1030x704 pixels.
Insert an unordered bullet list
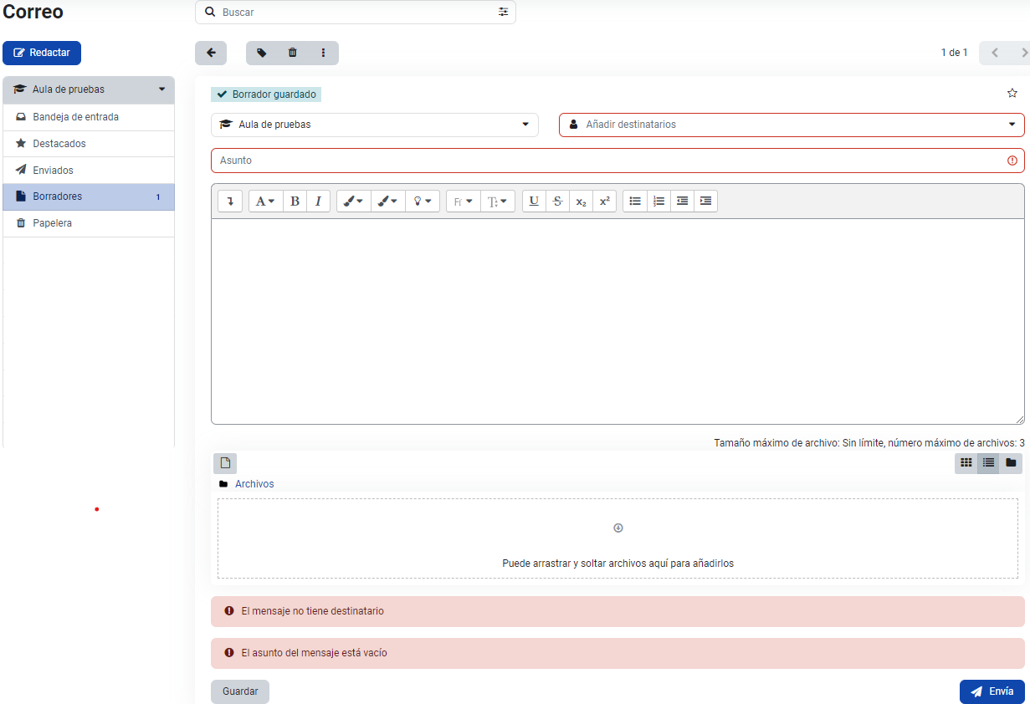tap(635, 202)
